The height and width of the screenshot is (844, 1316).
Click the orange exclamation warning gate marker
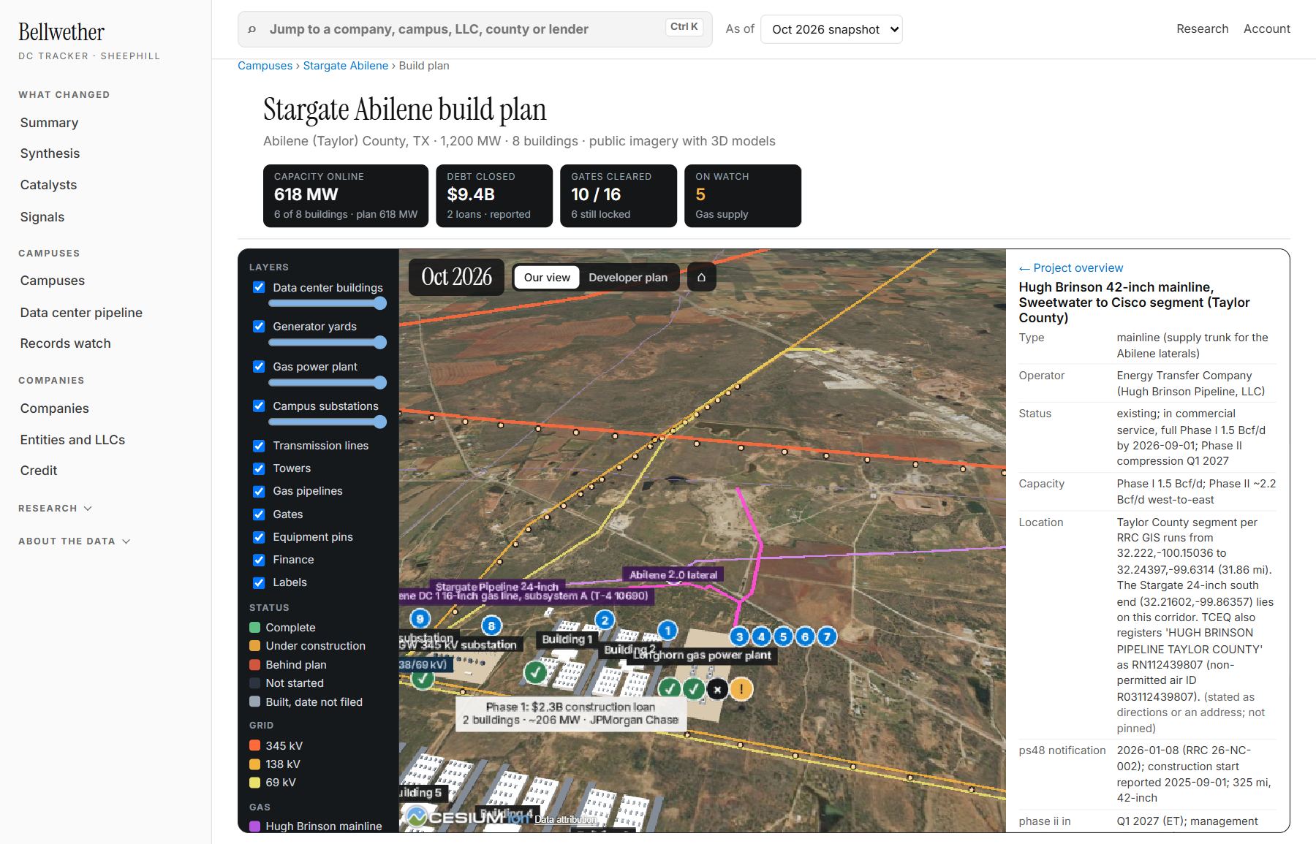tap(741, 688)
